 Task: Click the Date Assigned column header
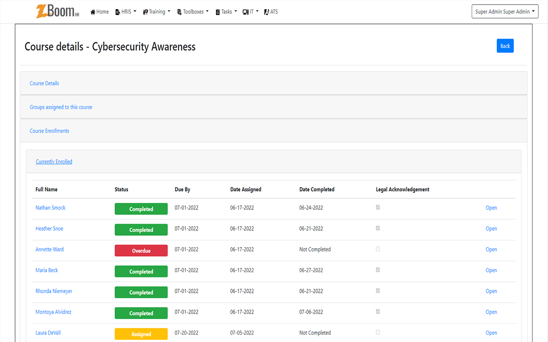(246, 189)
